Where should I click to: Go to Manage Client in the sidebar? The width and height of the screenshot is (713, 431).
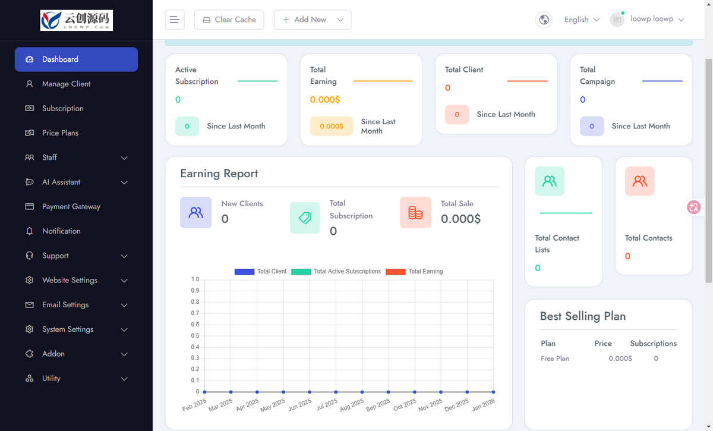point(76,84)
